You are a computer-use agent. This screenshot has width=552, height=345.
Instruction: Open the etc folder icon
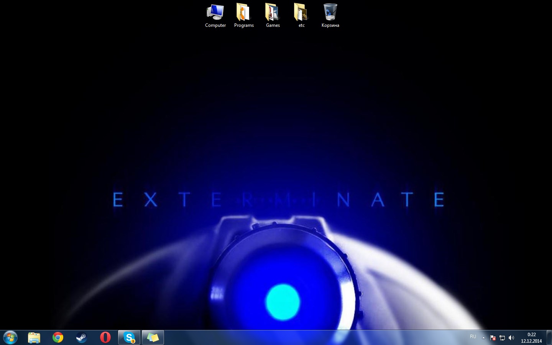(x=301, y=16)
